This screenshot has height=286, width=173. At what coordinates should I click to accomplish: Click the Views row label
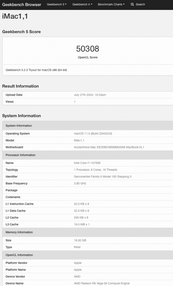10,101
